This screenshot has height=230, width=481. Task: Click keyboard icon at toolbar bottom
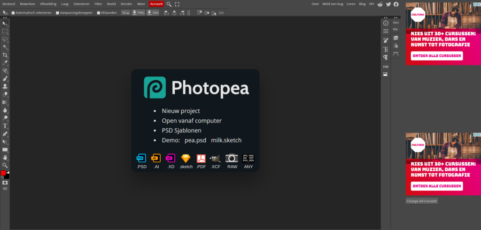click(x=5, y=189)
